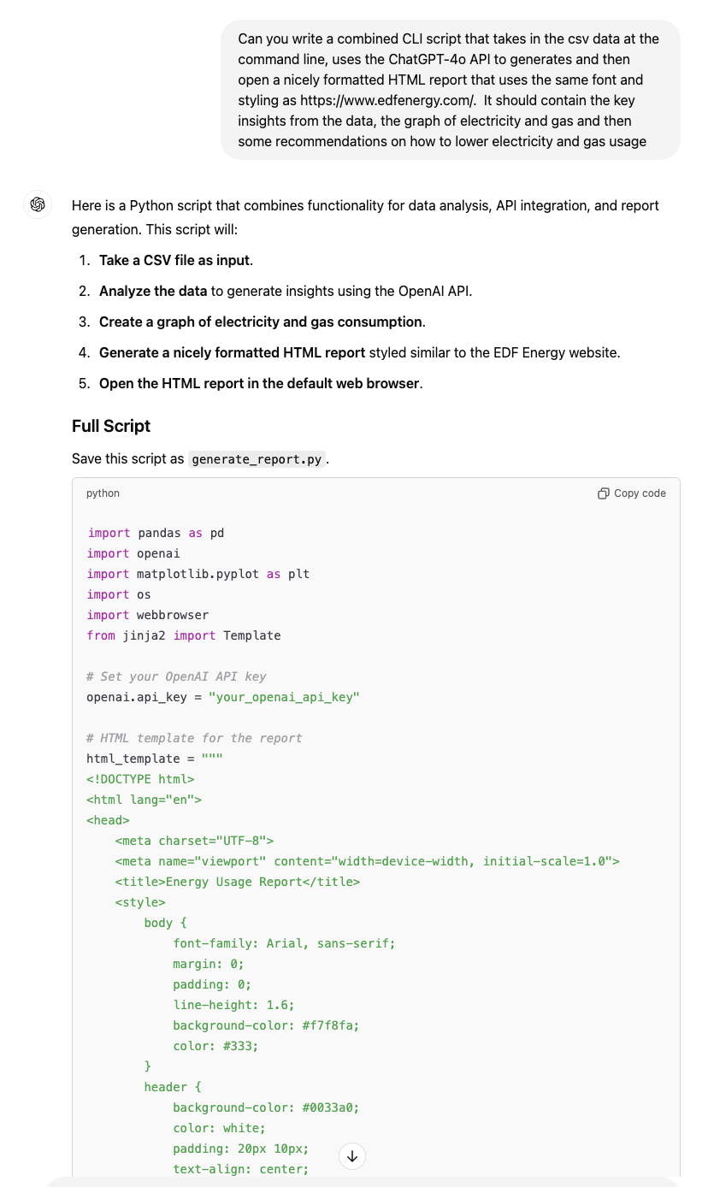Click the clipboard icon in the code block header

click(x=604, y=493)
